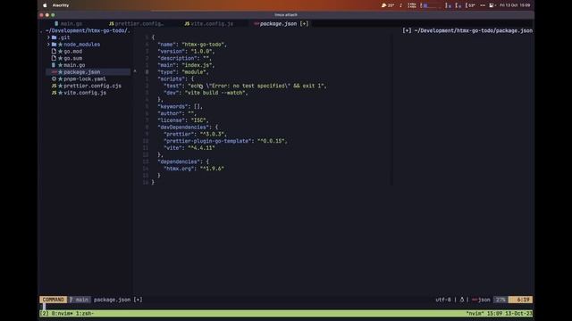Click the star marker next to pnpm-lock.yaml
572x321 pixels.
(61, 79)
